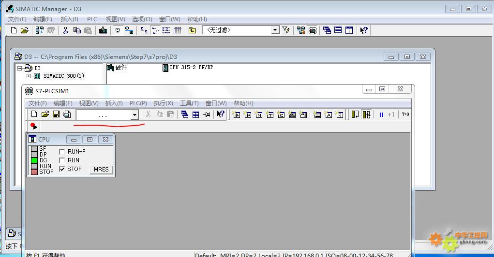
Task: Click Online view icon in SIMATIC Manager toolbar
Action: coord(118,30)
